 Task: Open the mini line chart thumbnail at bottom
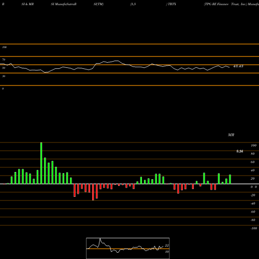point(128,248)
